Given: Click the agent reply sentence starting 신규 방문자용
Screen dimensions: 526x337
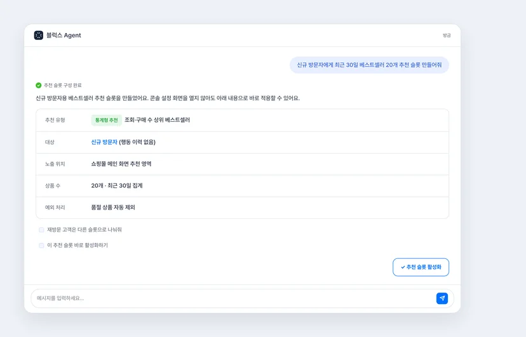Looking at the screenshot, I should 168,98.
